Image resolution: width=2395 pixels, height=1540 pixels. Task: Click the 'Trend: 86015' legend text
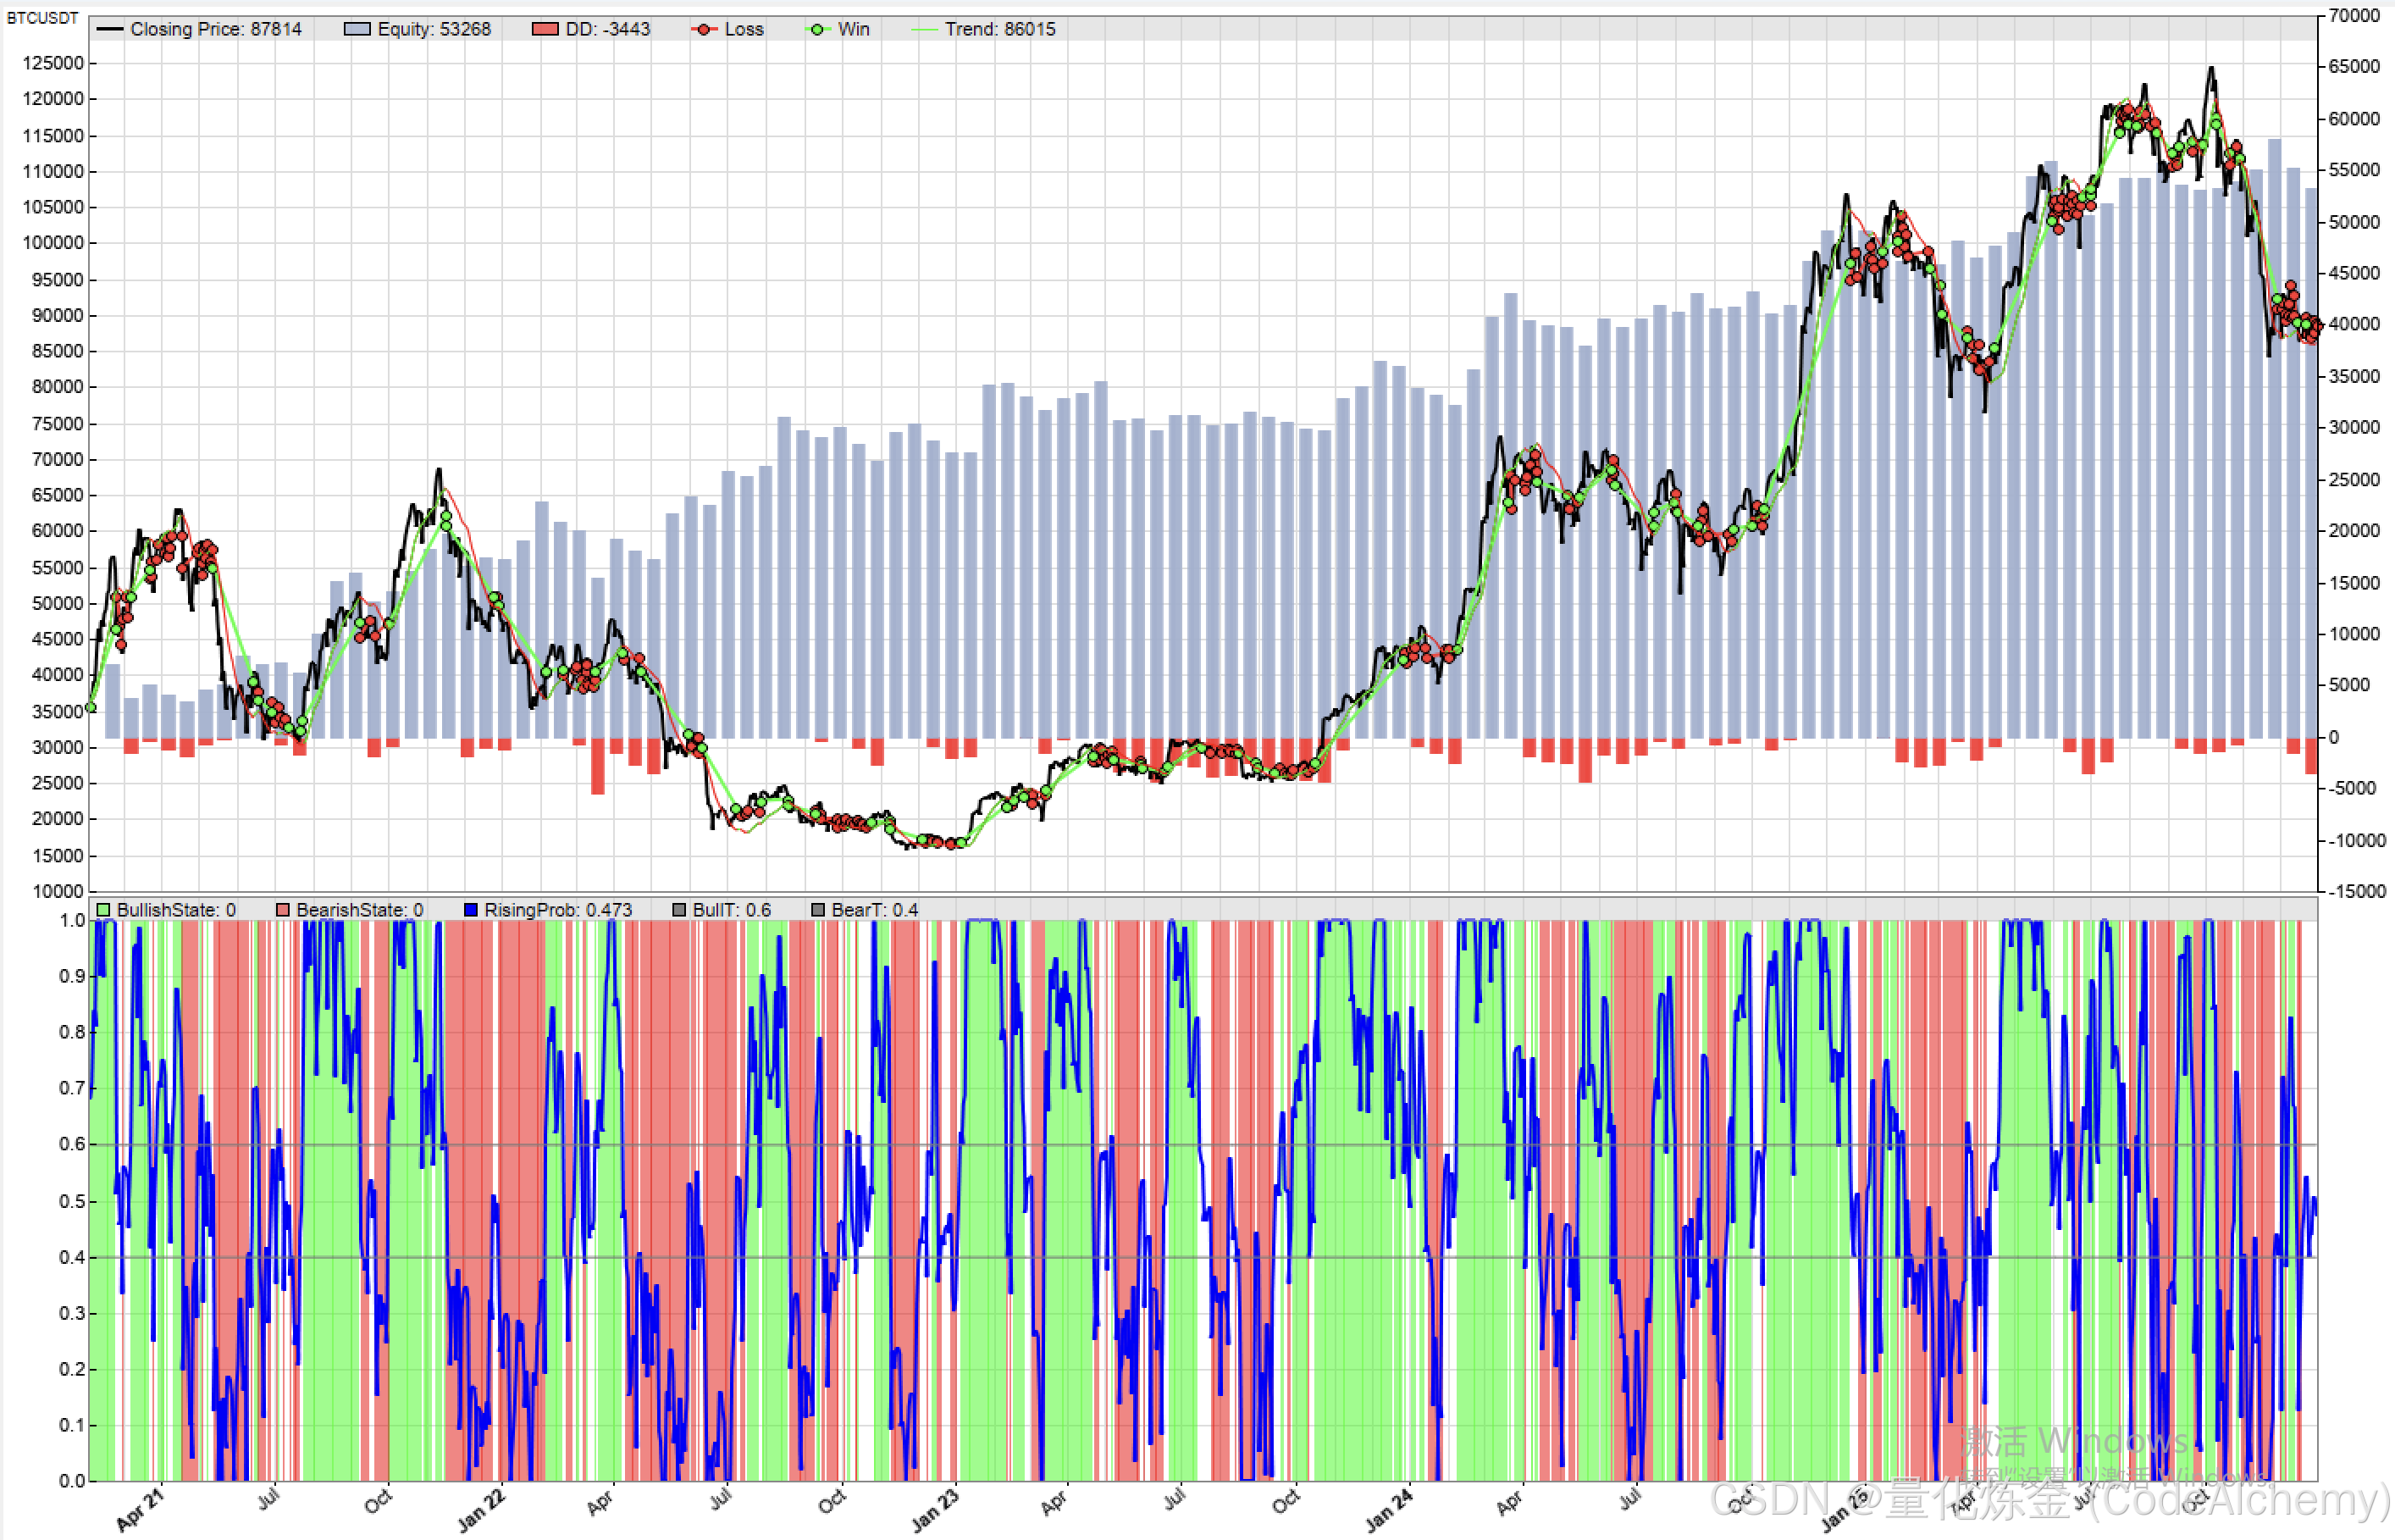click(999, 29)
